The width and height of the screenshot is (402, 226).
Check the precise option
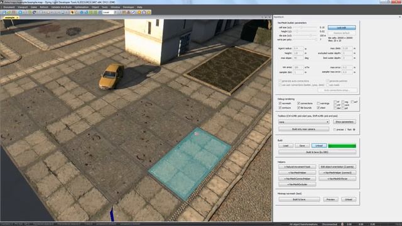pos(335,129)
